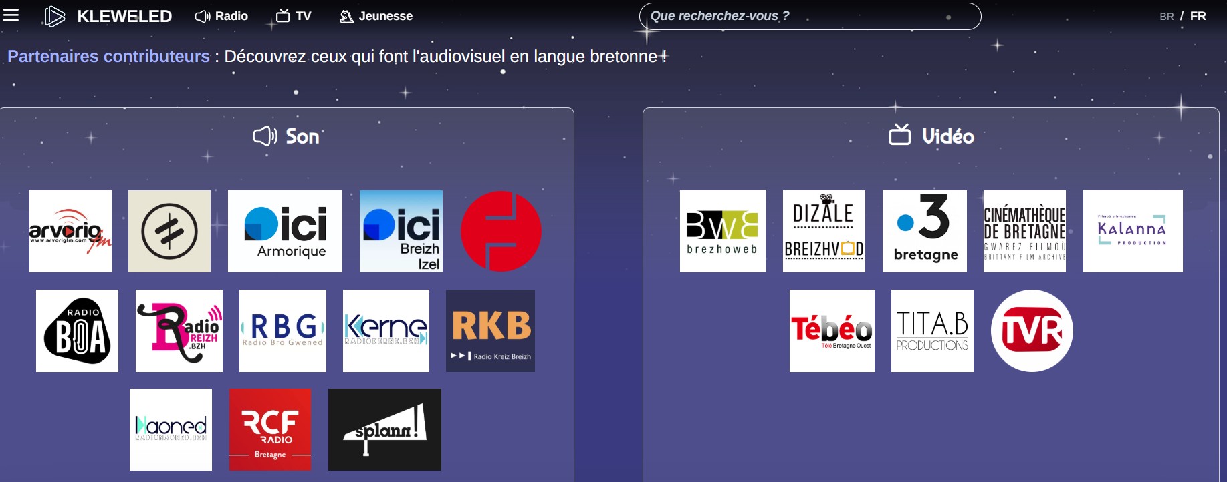The image size is (1227, 482).
Task: Open the TV section
Action: (294, 16)
